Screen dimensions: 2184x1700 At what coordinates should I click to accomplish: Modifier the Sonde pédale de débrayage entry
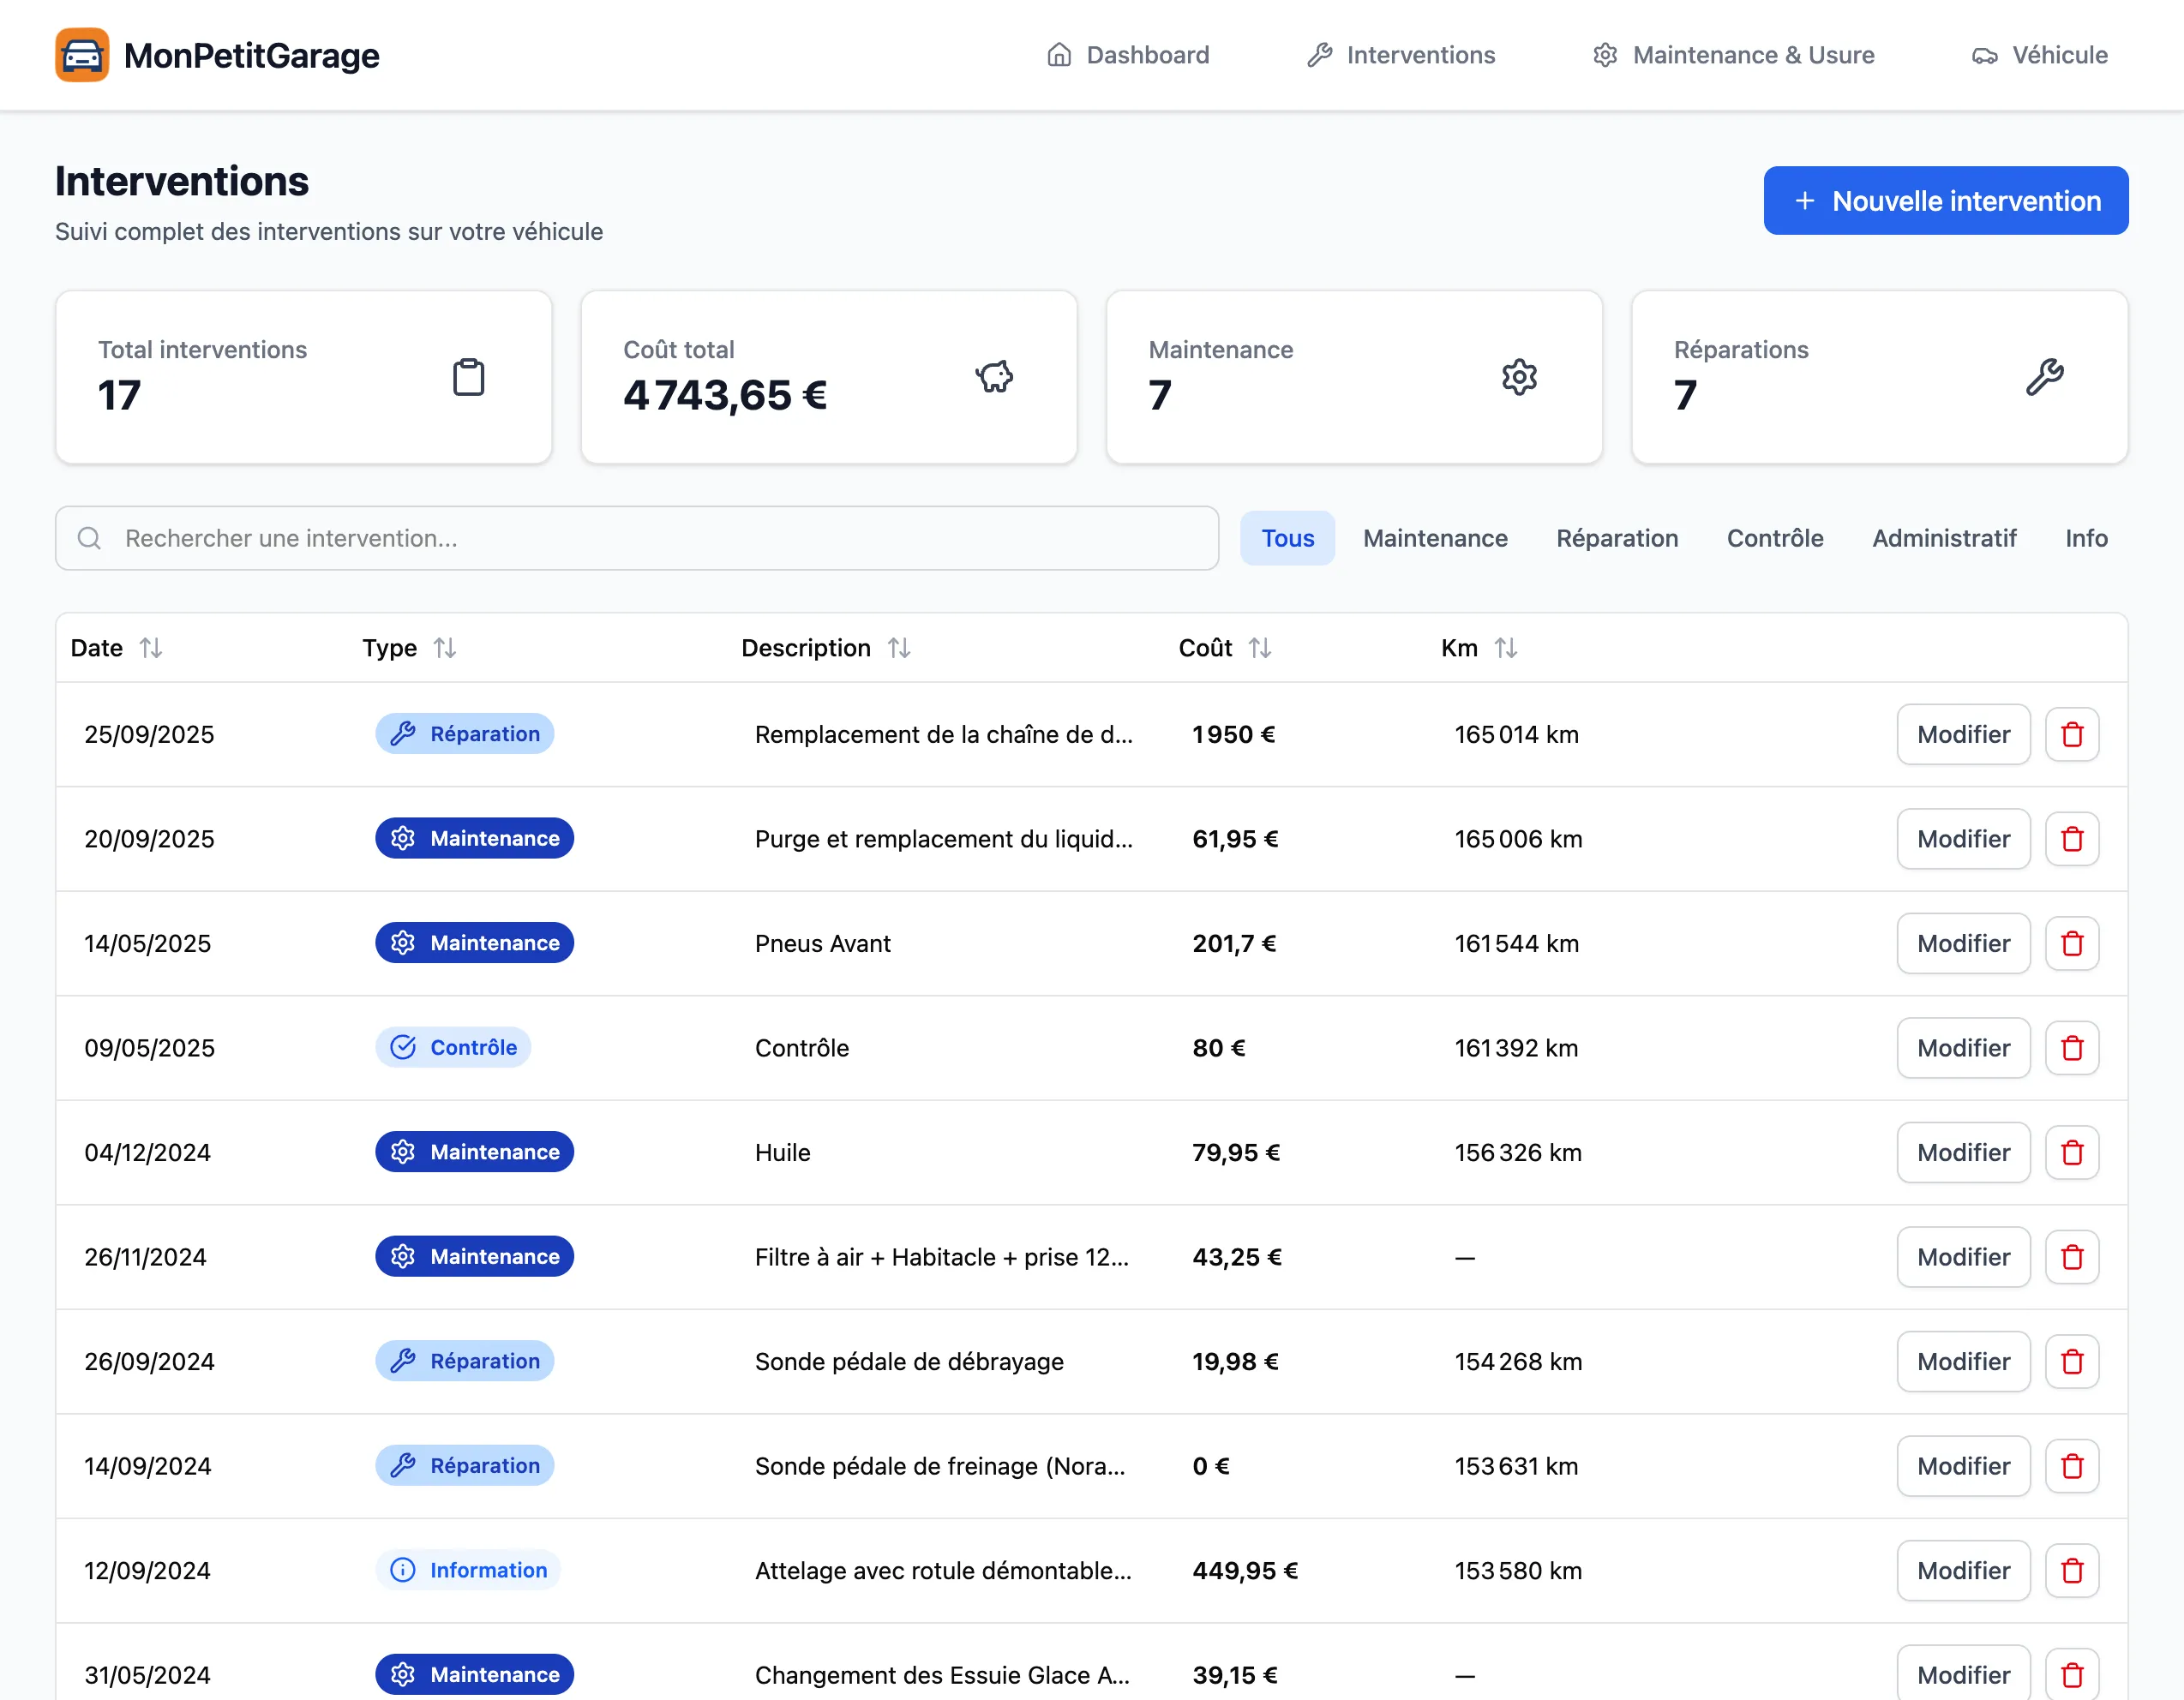(x=1962, y=1362)
